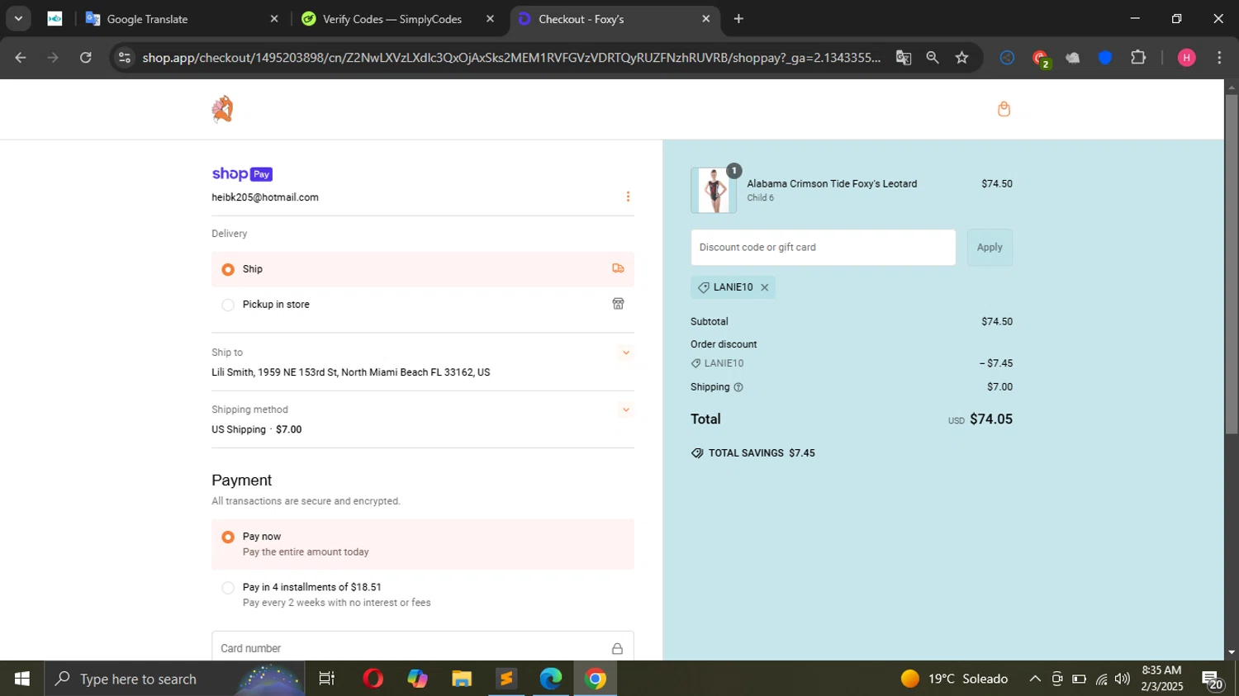Viewport: 1239px width, 696px height.
Task: Click the LANIE10 discount tag
Action: (x=733, y=287)
